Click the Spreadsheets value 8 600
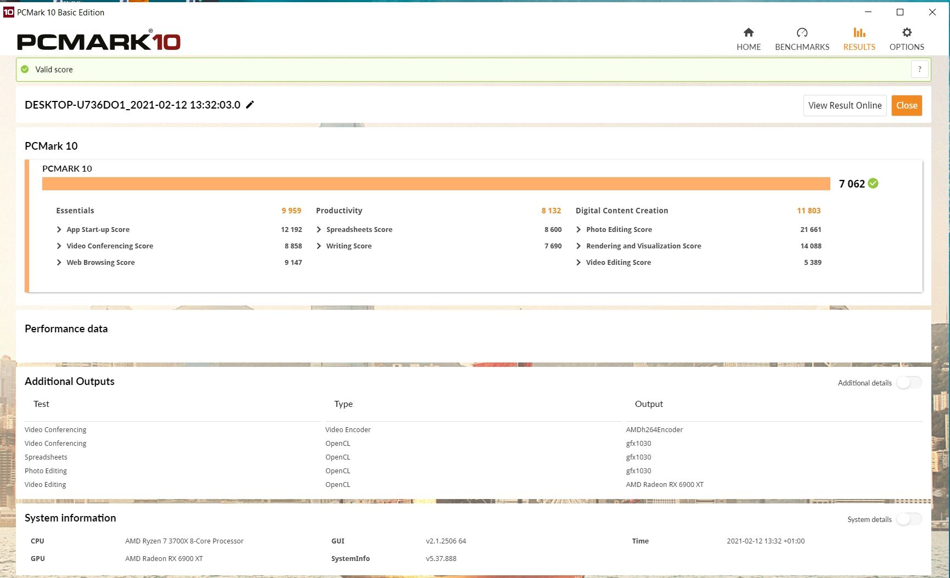This screenshot has height=578, width=950. (553, 229)
